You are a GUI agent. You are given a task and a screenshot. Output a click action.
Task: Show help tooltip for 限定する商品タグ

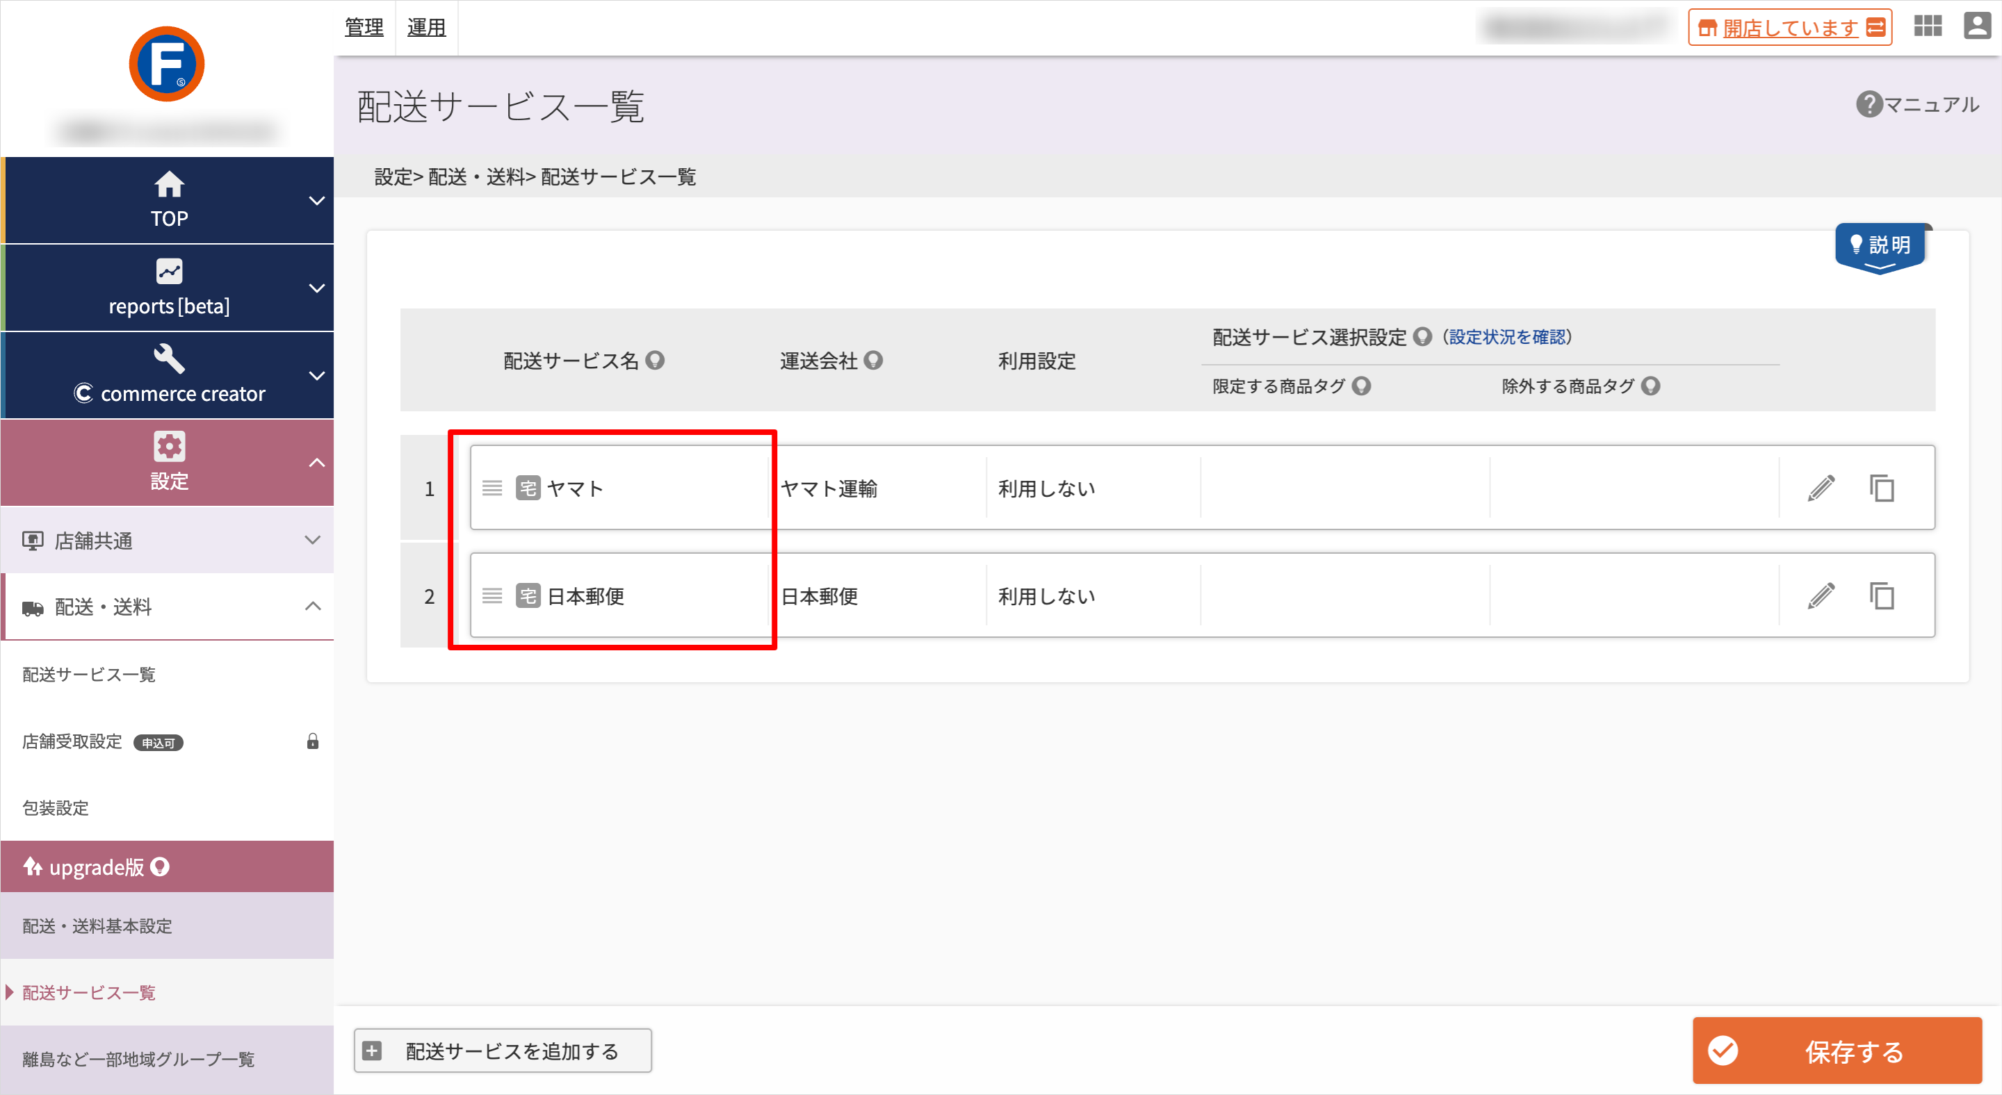pyautogui.click(x=1362, y=386)
